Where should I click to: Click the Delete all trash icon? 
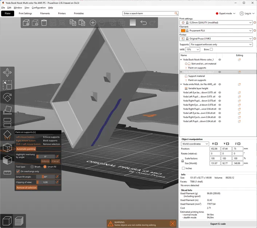pyautogui.click(x=44, y=23)
